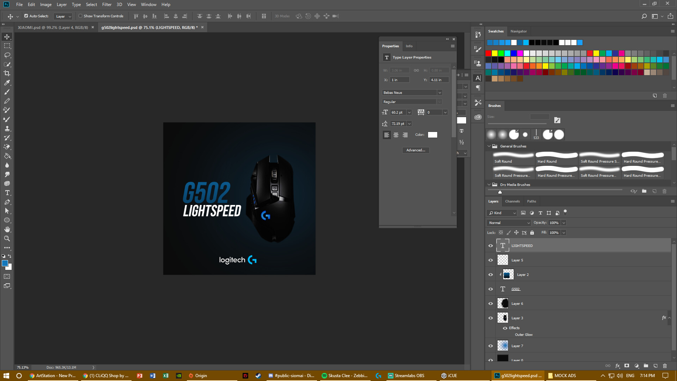The image size is (677, 381).
Task: Click the fx icon on Layer 3
Action: (664, 317)
